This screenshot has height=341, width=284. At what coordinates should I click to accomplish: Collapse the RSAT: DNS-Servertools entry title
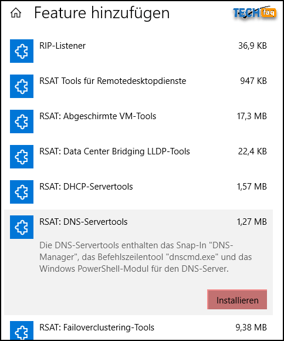[x=83, y=222]
